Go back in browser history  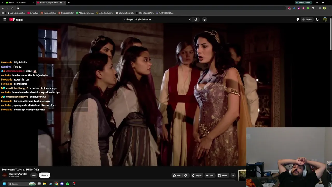coord(3,8)
